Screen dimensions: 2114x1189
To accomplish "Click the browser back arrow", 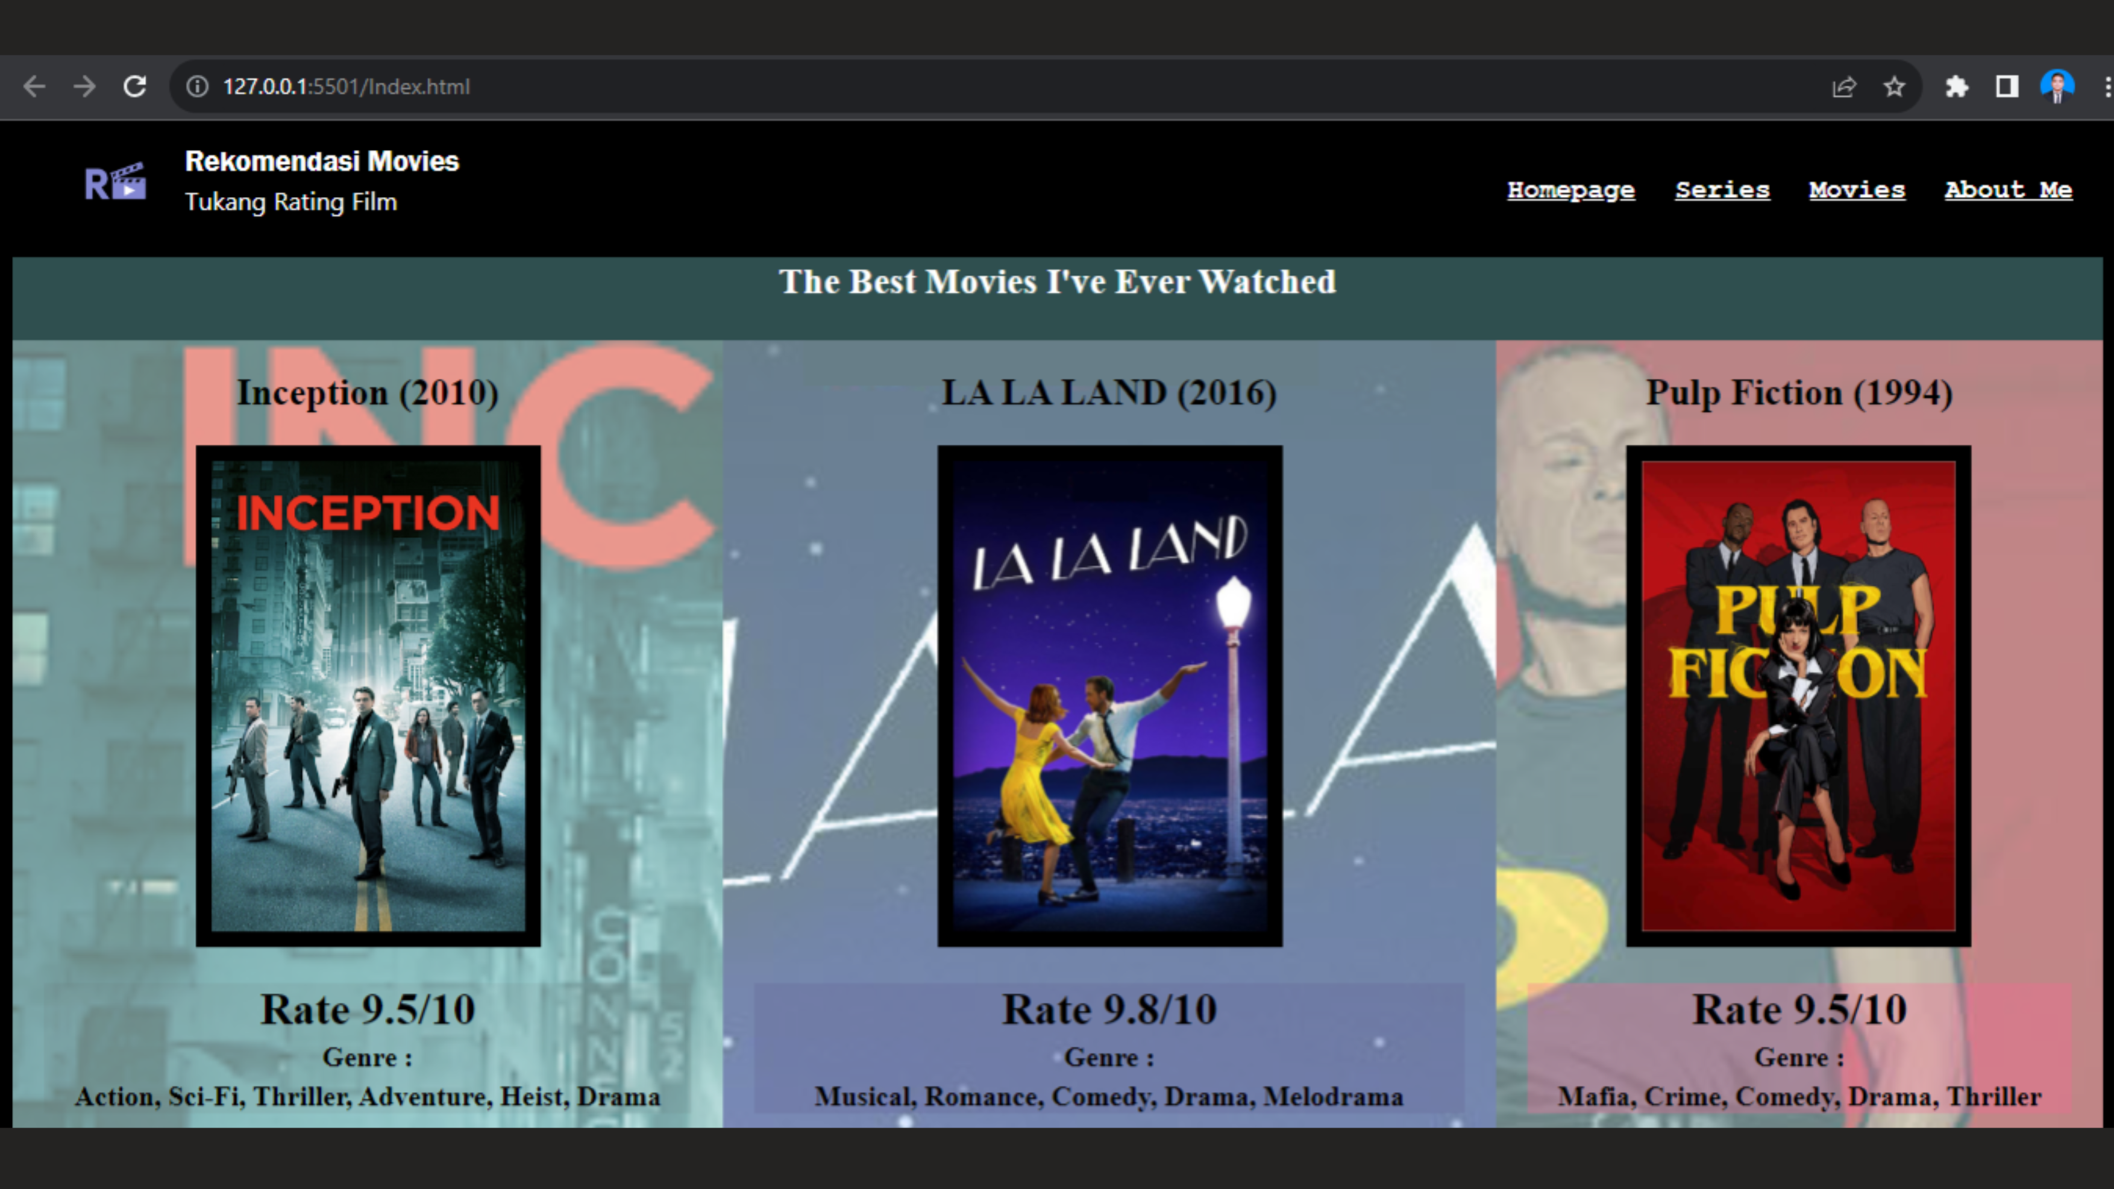I will click(x=34, y=86).
